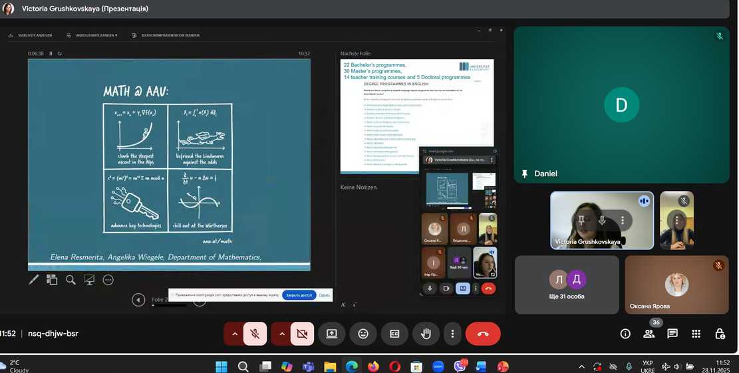Select Daniel's pinned video tile
The image size is (739, 373).
pos(621,104)
